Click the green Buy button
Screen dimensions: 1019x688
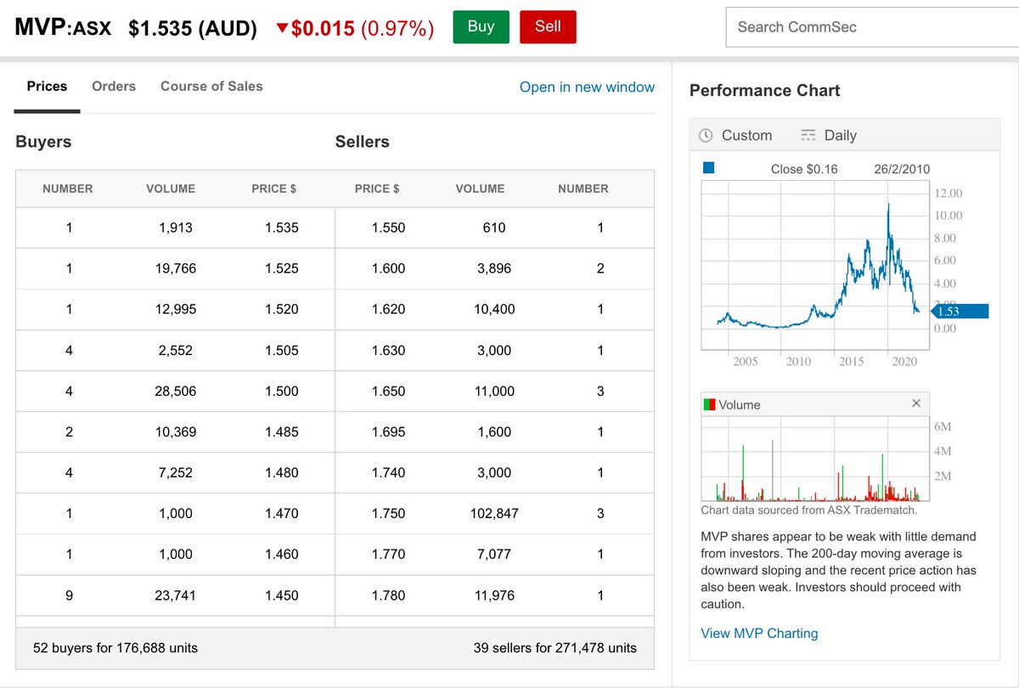click(481, 26)
